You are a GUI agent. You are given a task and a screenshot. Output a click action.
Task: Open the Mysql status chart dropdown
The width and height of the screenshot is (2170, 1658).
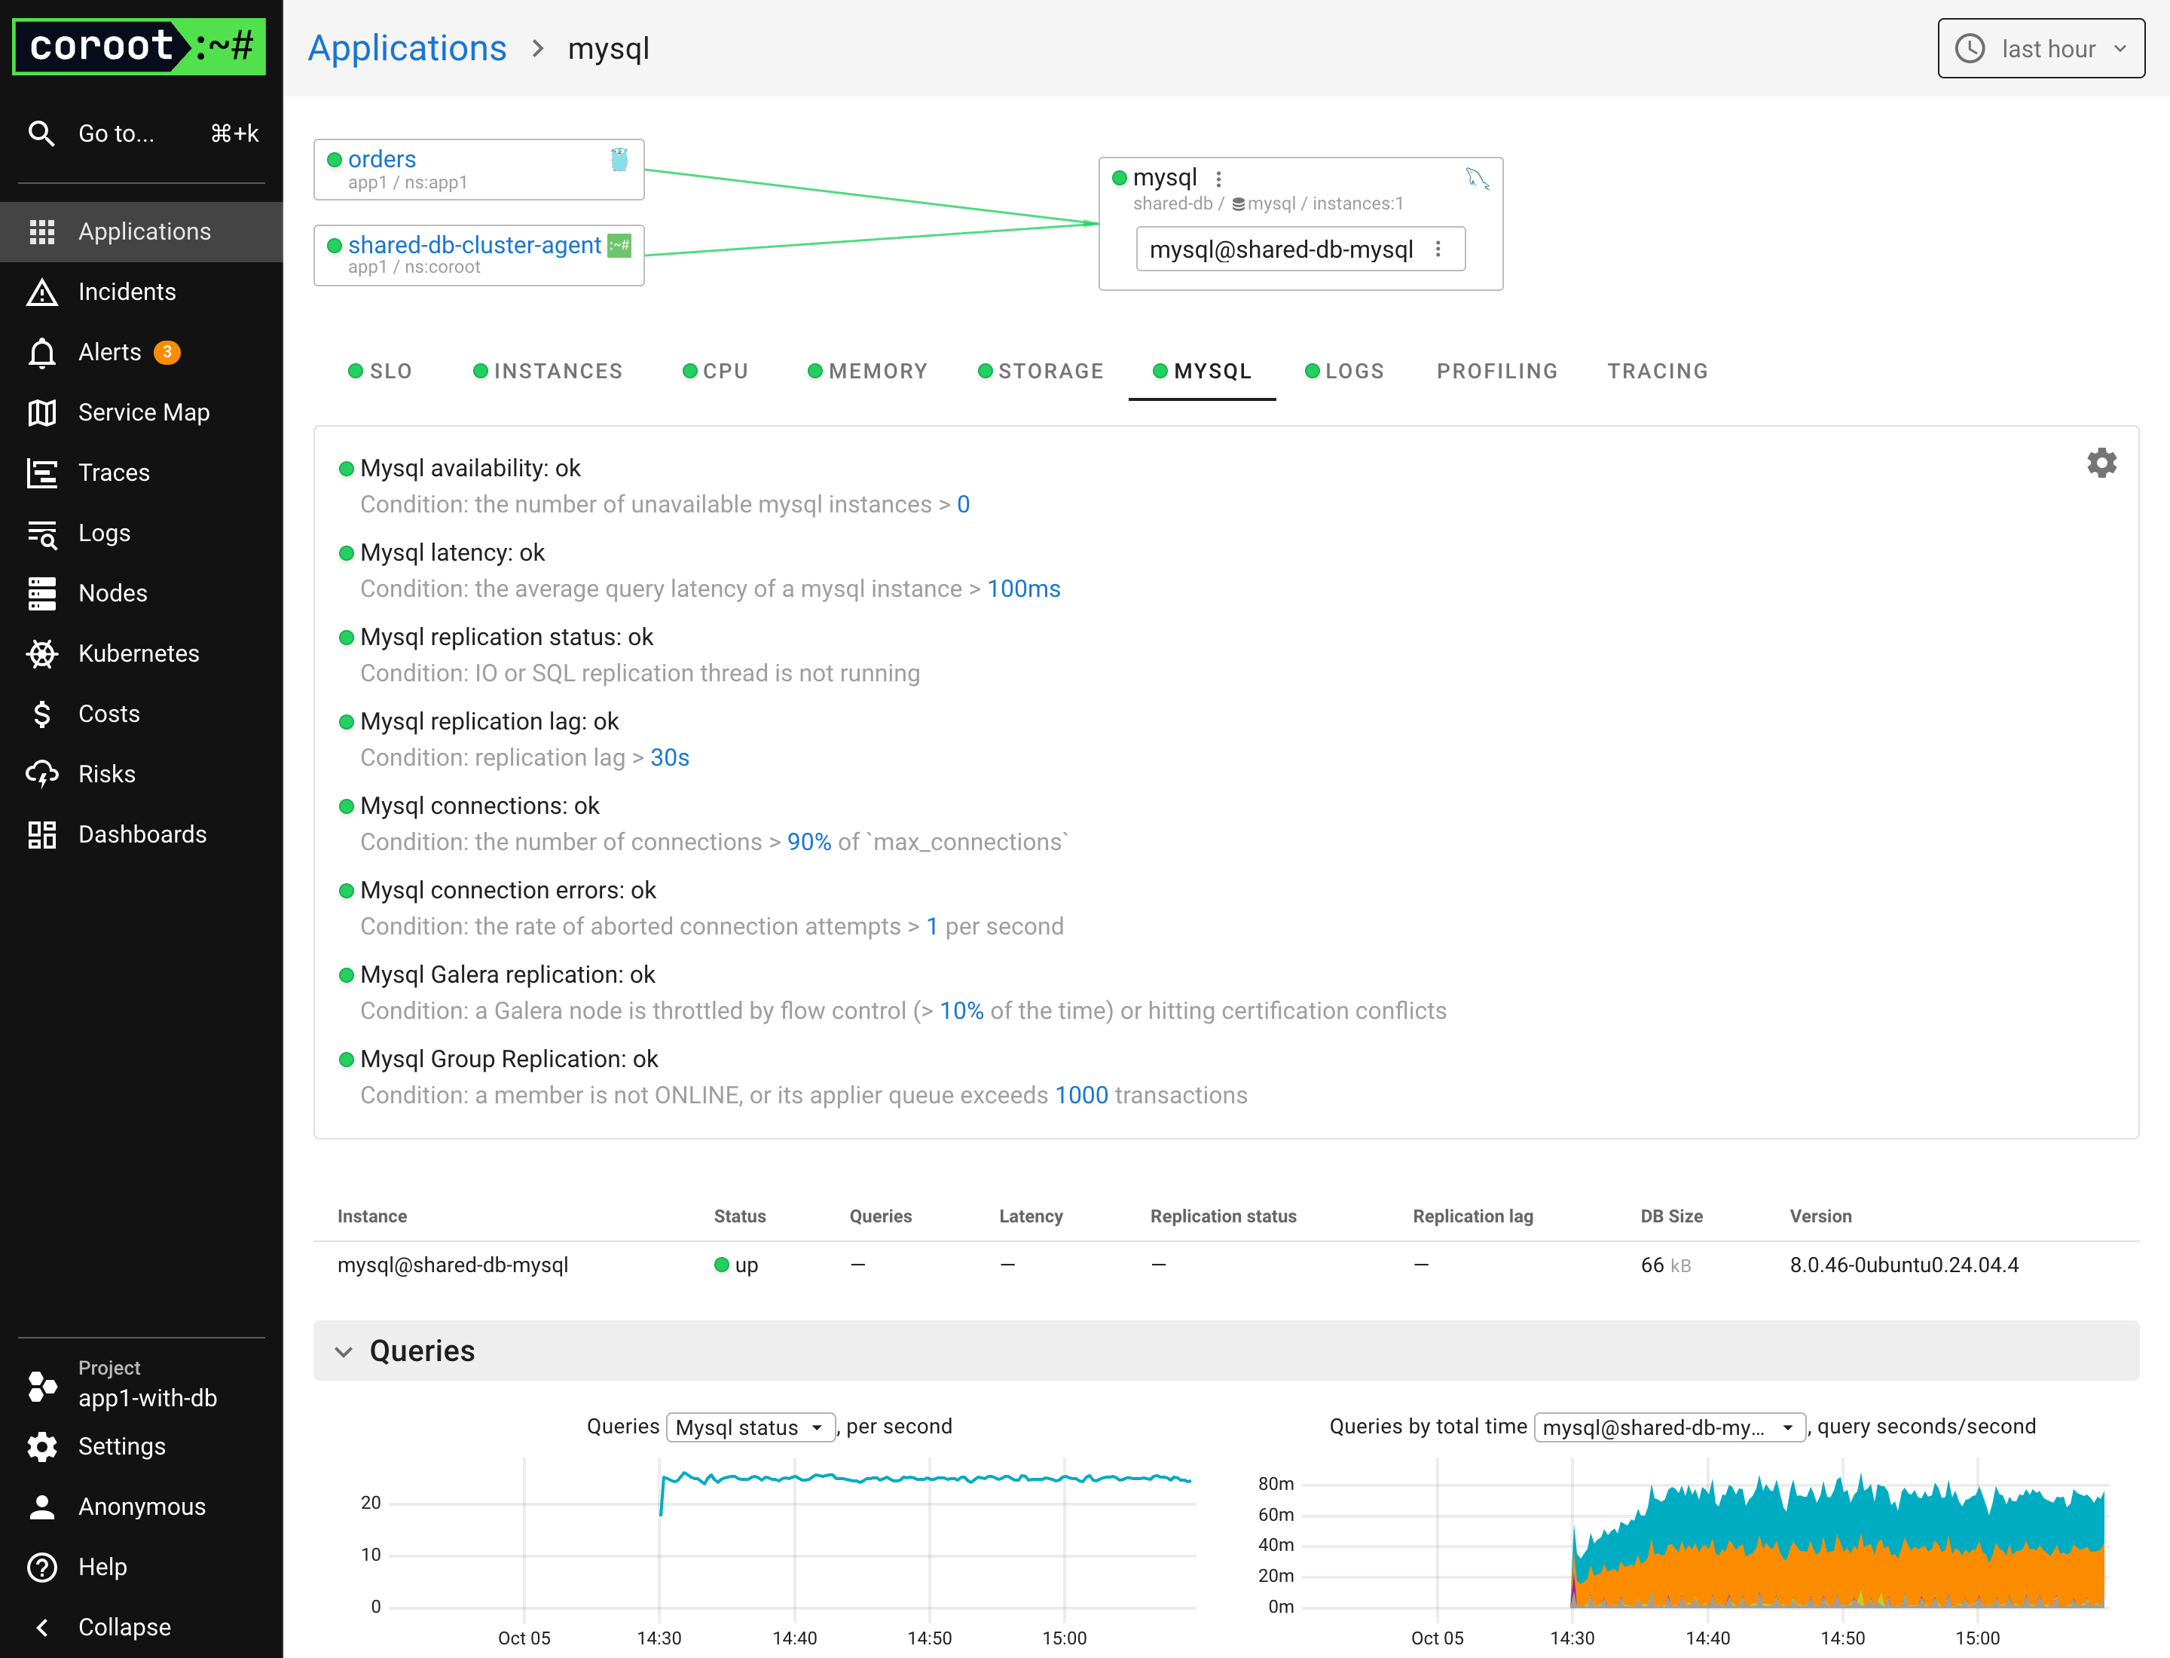[x=751, y=1427]
